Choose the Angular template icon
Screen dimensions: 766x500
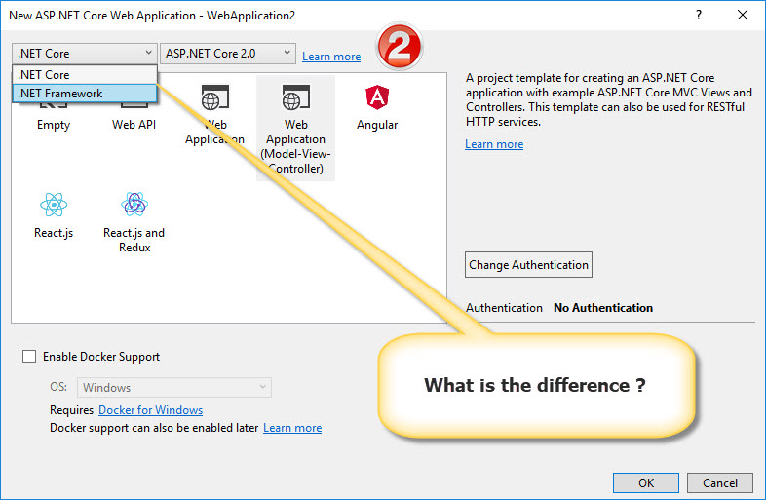377,97
